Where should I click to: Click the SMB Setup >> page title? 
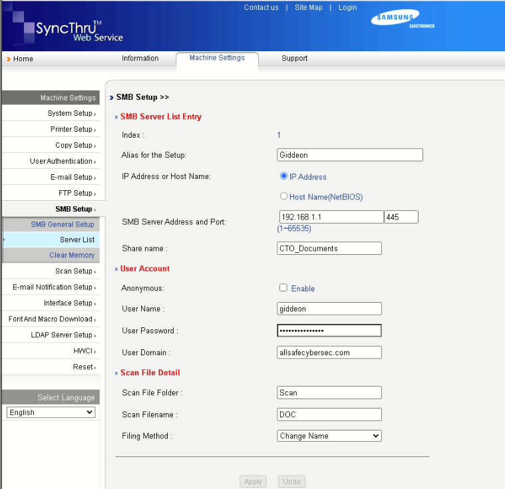pyautogui.click(x=142, y=97)
